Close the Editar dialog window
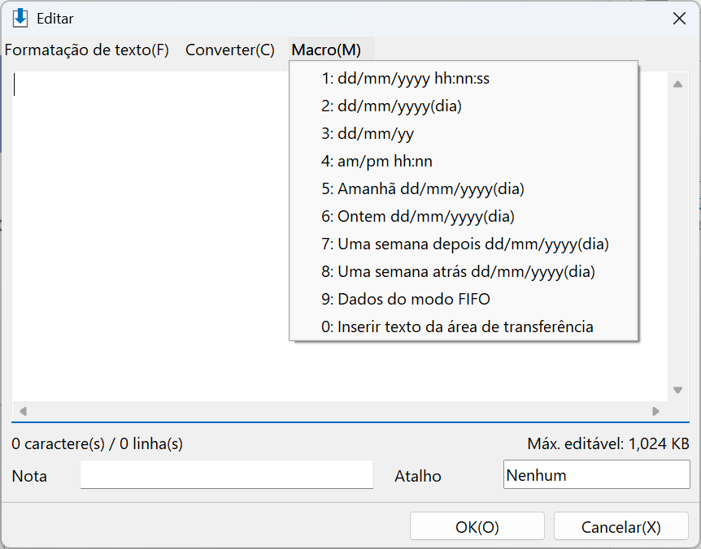 pyautogui.click(x=679, y=19)
